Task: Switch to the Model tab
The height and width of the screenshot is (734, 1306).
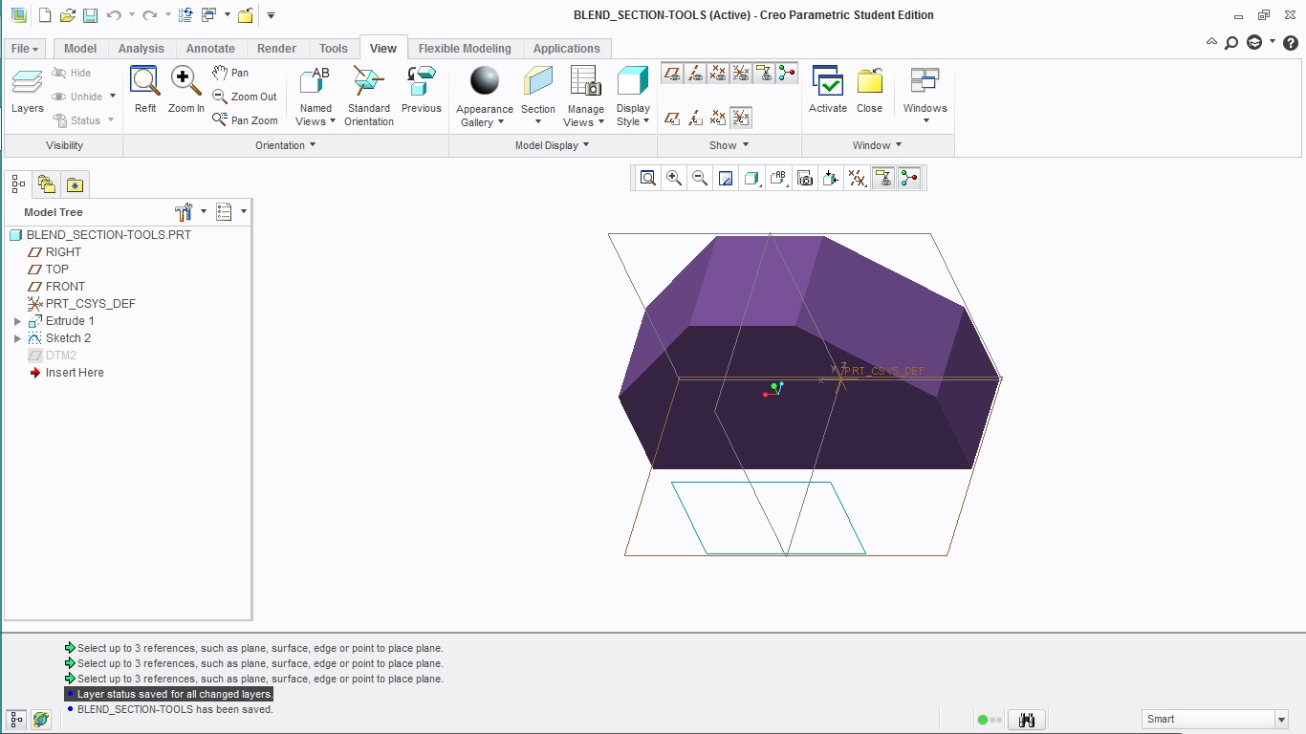Action: pyautogui.click(x=80, y=49)
